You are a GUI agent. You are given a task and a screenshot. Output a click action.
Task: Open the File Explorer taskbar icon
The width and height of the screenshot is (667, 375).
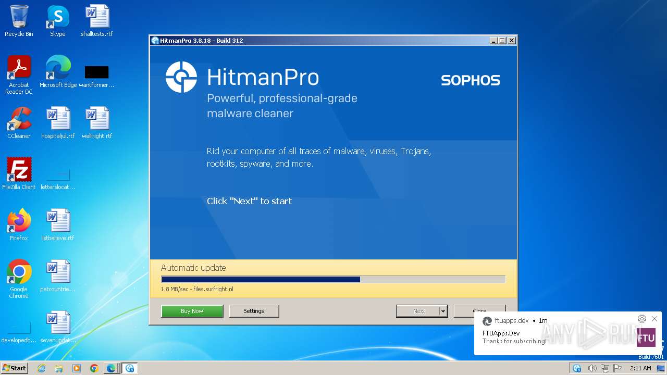pos(59,368)
